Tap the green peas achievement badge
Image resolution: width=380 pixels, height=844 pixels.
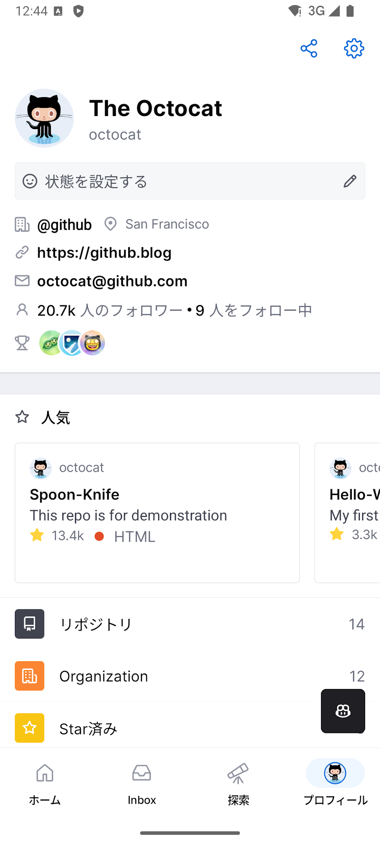[x=51, y=343]
